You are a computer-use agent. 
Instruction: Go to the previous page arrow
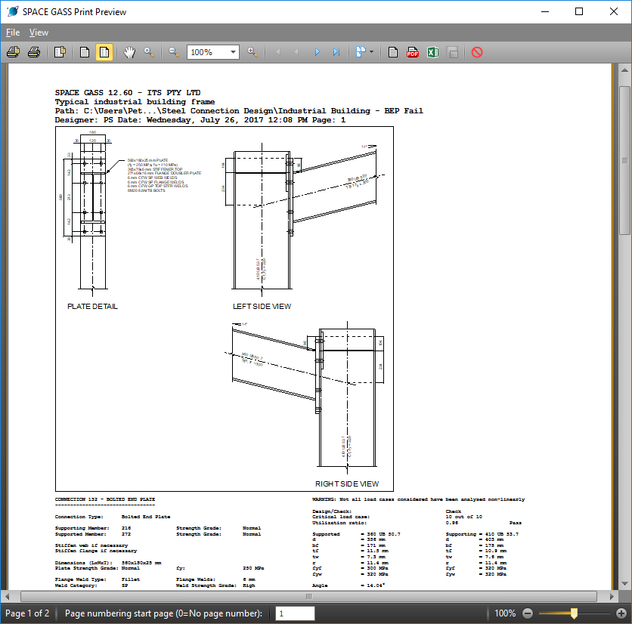click(296, 52)
